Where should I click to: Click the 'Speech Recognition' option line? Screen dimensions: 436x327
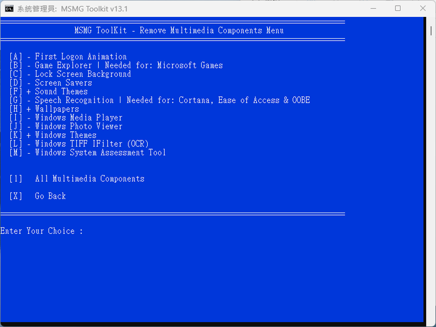(160, 100)
